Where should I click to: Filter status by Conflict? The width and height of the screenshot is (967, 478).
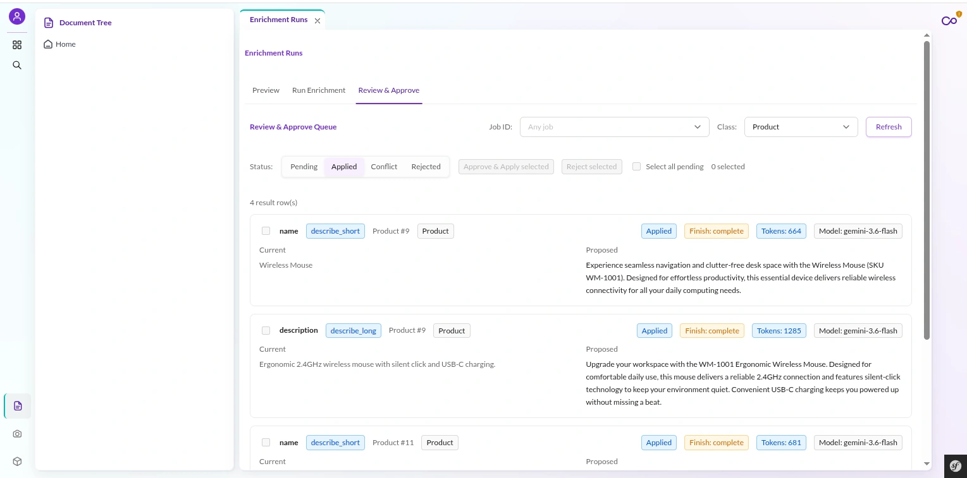(x=384, y=167)
